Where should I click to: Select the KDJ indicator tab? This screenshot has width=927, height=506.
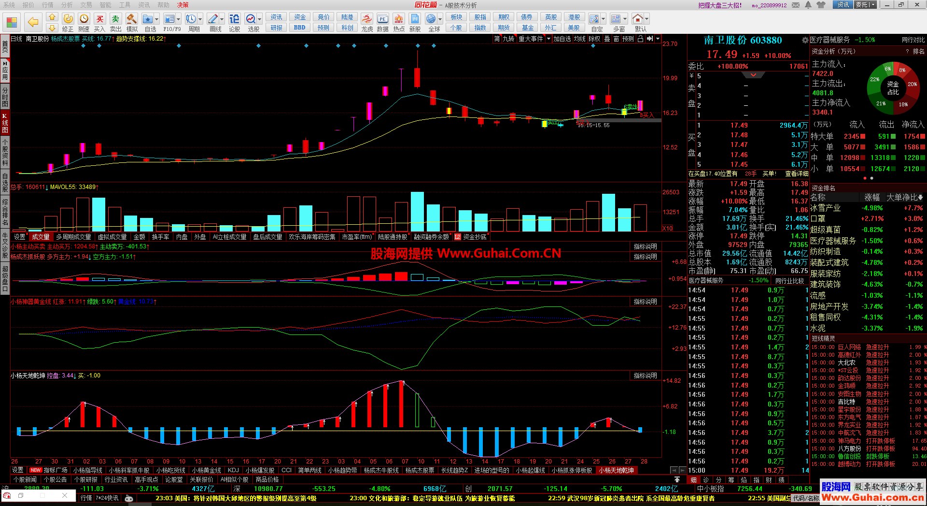tap(233, 470)
